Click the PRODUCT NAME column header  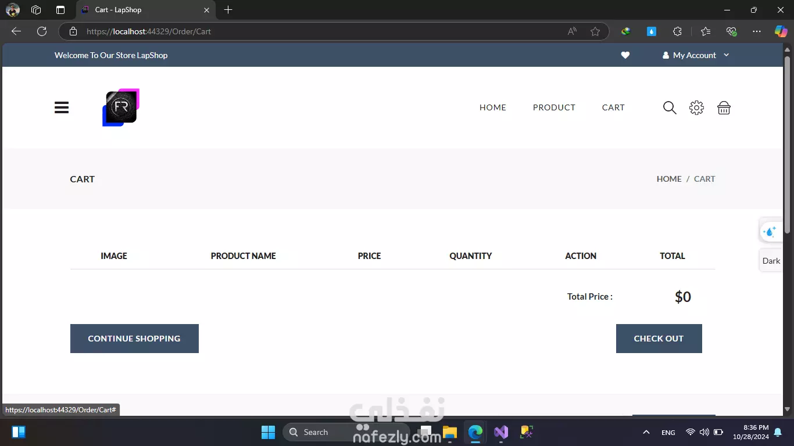coord(244,256)
